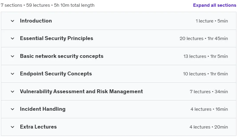Click the 7 lectures 34min label
This screenshot has width=237, height=137.
(209, 92)
